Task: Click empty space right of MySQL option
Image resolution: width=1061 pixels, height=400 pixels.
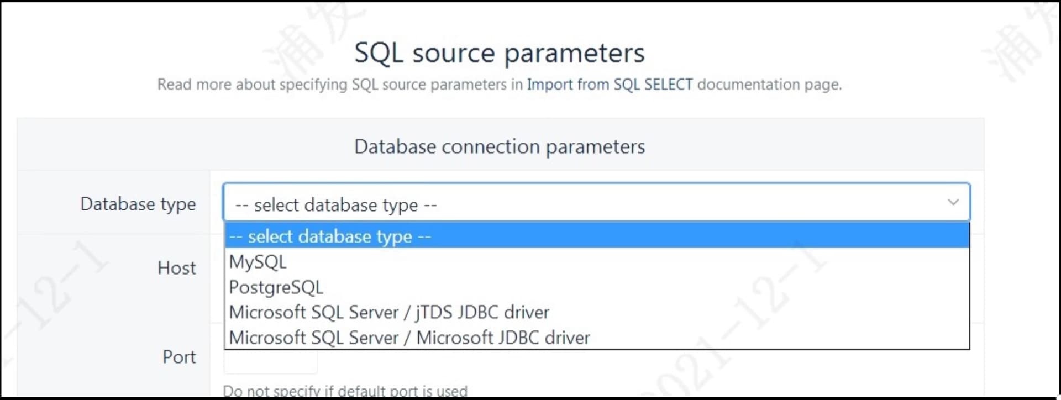Action: pyautogui.click(x=628, y=261)
